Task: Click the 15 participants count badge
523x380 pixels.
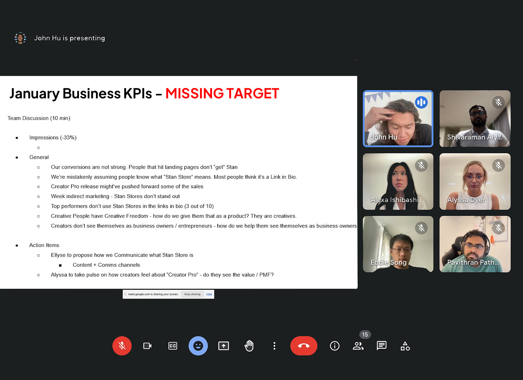Action: pos(365,335)
